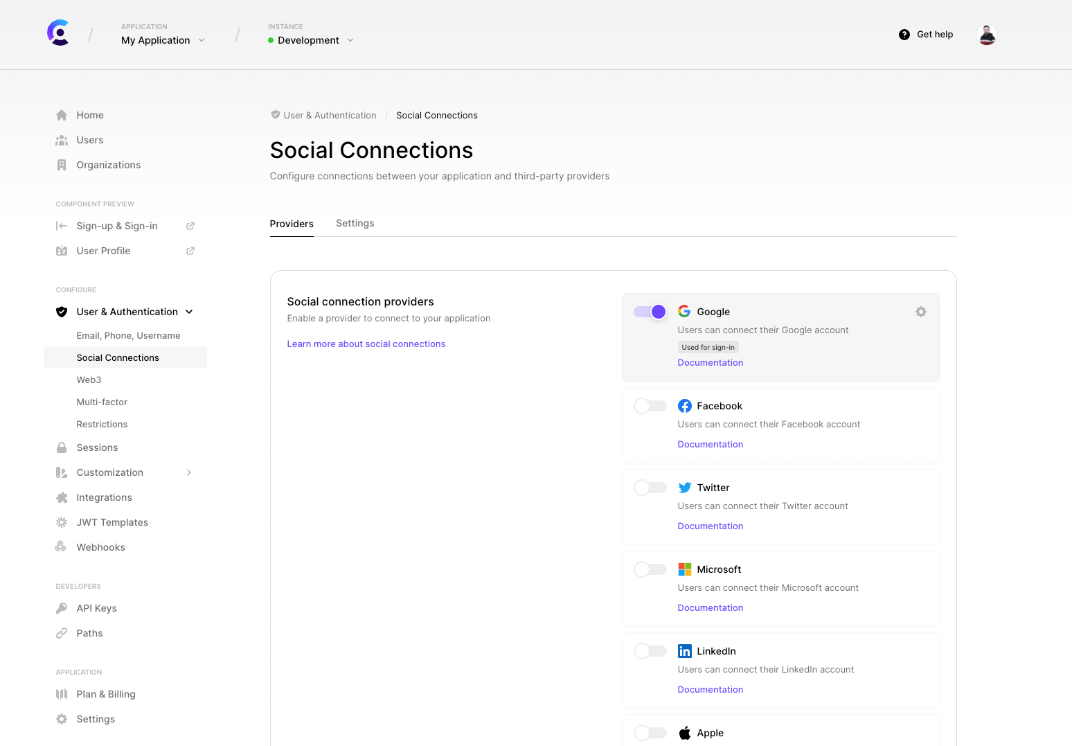This screenshot has height=746, width=1072.
Task: Enable the Apple connection toggle
Action: point(650,733)
